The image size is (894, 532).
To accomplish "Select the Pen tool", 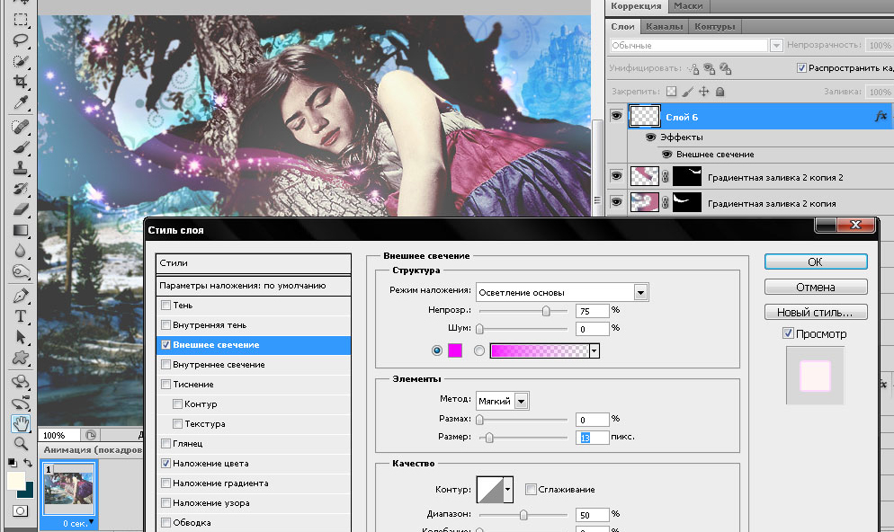I will (21, 296).
